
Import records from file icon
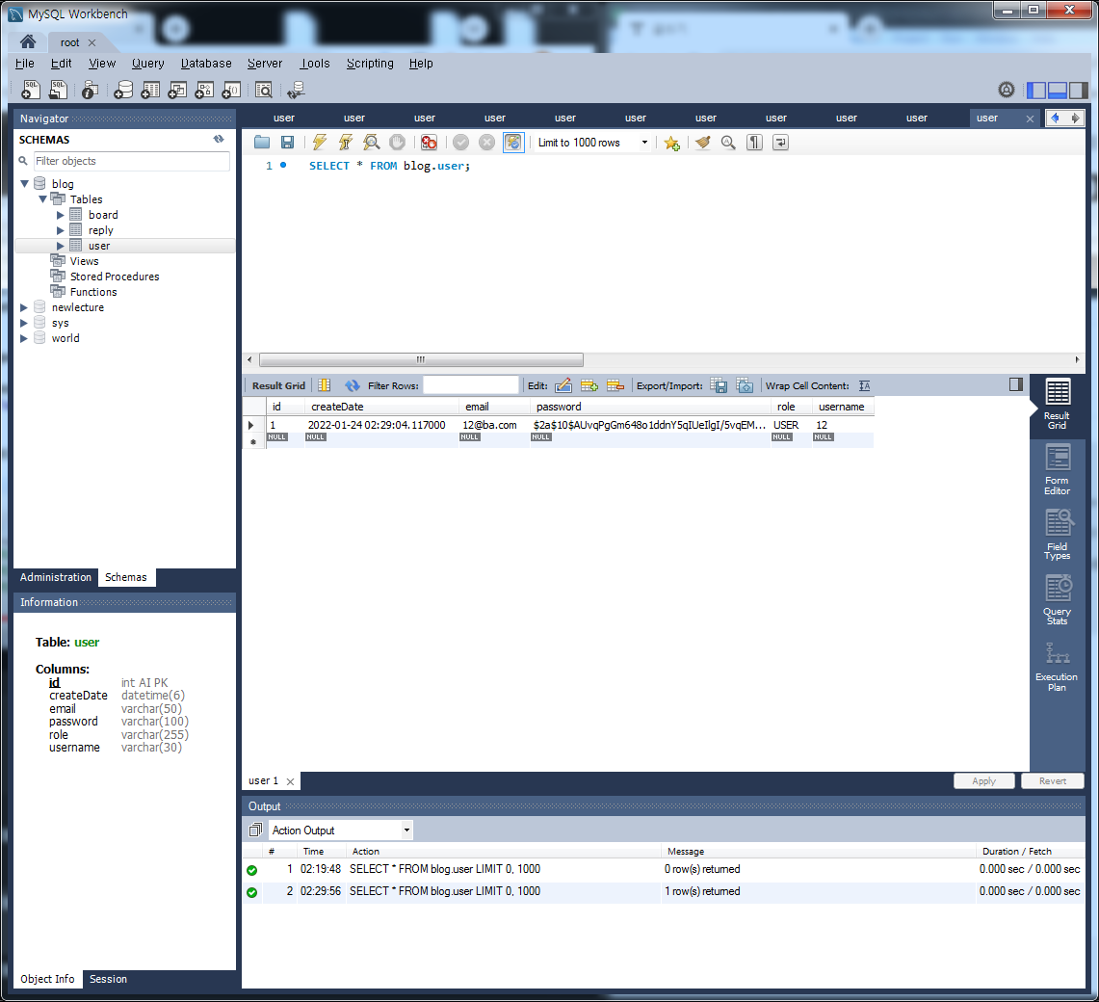coord(746,385)
